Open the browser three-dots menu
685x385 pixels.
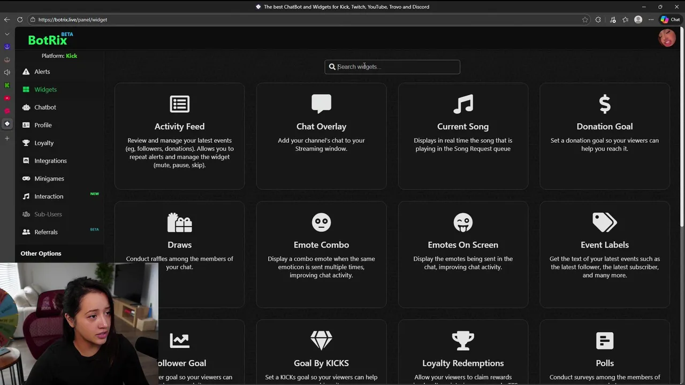pos(651,20)
